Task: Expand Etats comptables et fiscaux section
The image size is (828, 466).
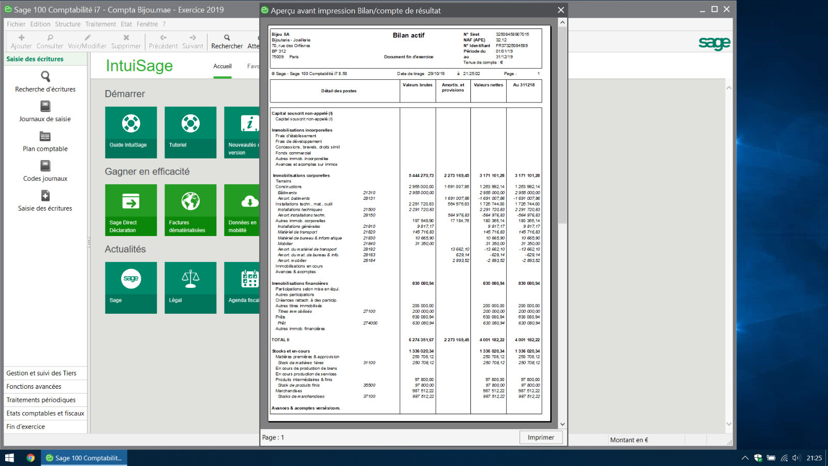Action: click(x=45, y=413)
